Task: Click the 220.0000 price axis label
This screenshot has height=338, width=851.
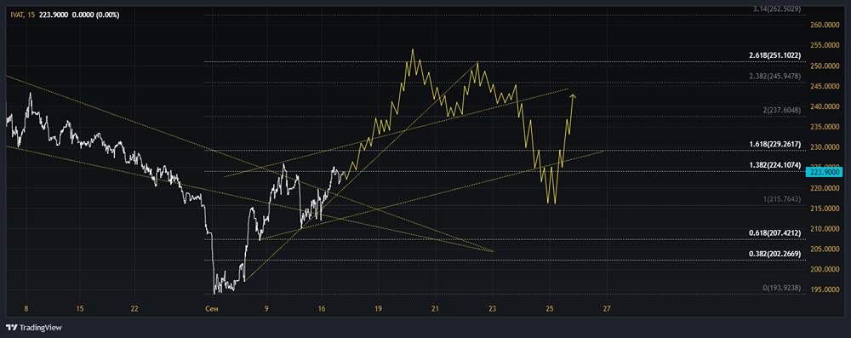Action: coord(825,188)
